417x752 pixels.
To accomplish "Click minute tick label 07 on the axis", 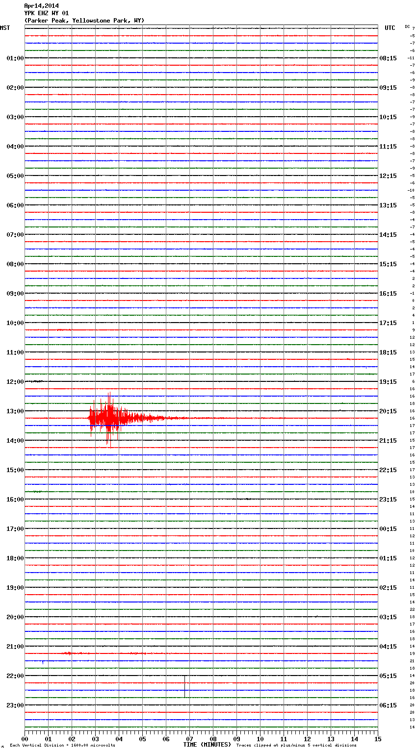I will coord(189,739).
